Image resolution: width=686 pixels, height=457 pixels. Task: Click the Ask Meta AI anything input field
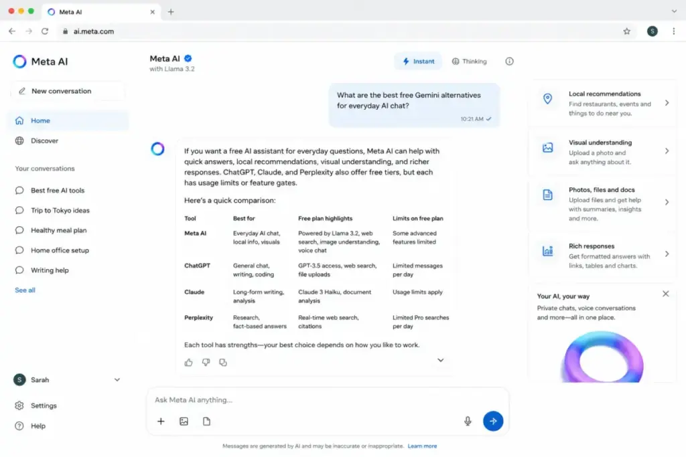pyautogui.click(x=328, y=399)
